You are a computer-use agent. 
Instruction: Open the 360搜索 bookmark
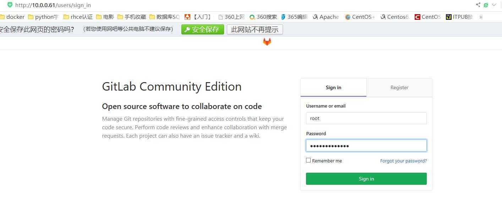coord(263,17)
